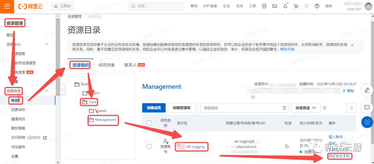Click 绑定安全手机 link

pos(339,156)
